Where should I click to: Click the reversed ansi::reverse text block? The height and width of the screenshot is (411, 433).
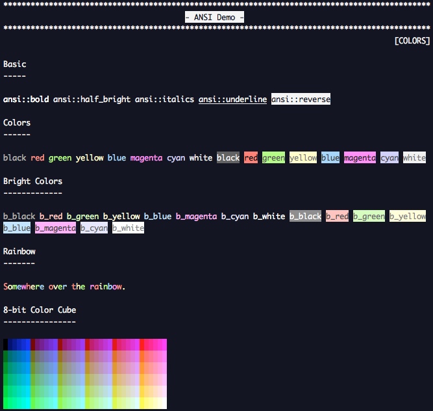[x=301, y=99]
